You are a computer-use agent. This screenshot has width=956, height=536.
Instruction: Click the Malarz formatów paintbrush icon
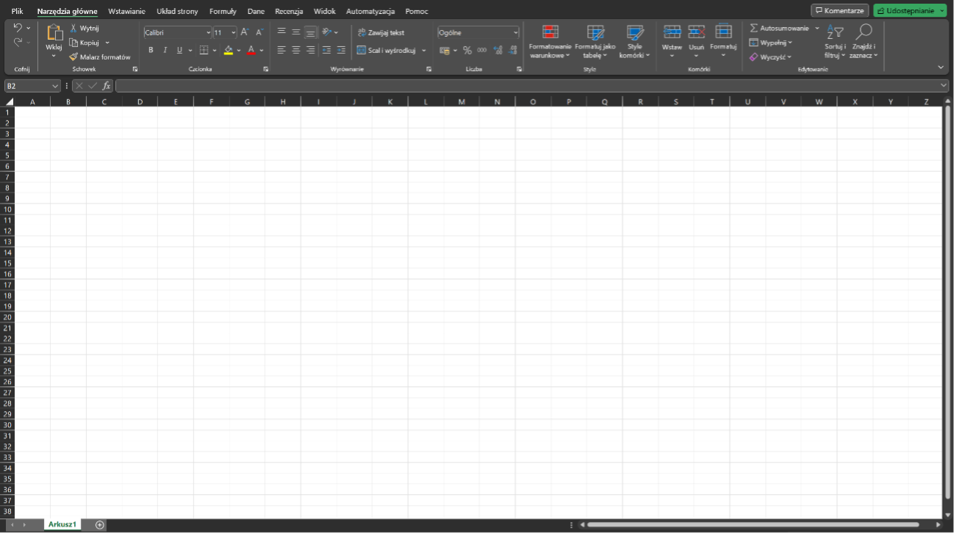[73, 57]
